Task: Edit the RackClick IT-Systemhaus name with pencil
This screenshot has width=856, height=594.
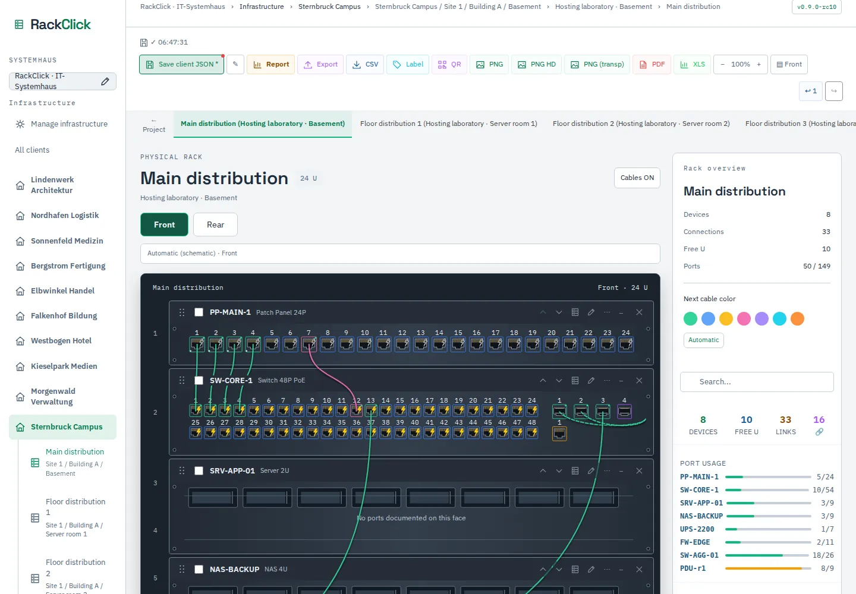Action: click(105, 81)
